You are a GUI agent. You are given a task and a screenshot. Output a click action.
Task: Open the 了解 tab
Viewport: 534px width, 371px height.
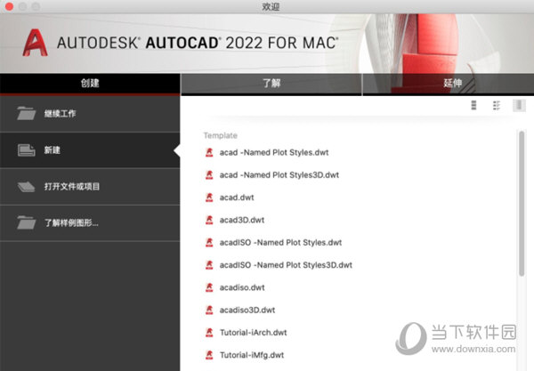click(271, 83)
